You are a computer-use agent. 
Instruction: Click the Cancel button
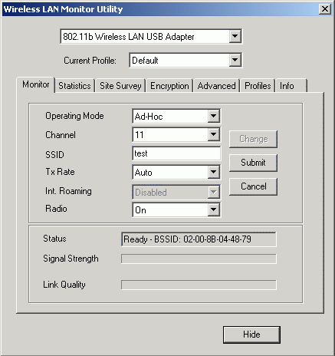tap(253, 186)
